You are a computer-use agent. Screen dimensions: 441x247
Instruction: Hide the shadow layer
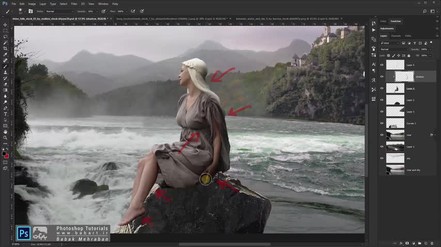tap(382, 77)
